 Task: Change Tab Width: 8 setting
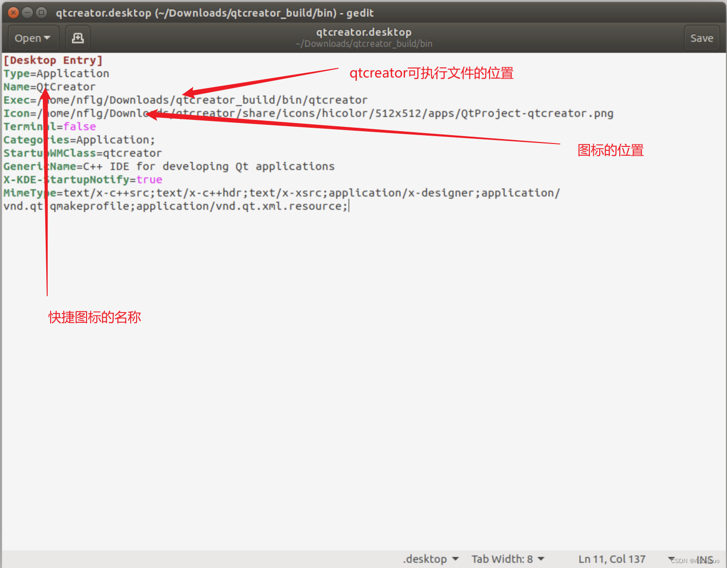point(508,559)
